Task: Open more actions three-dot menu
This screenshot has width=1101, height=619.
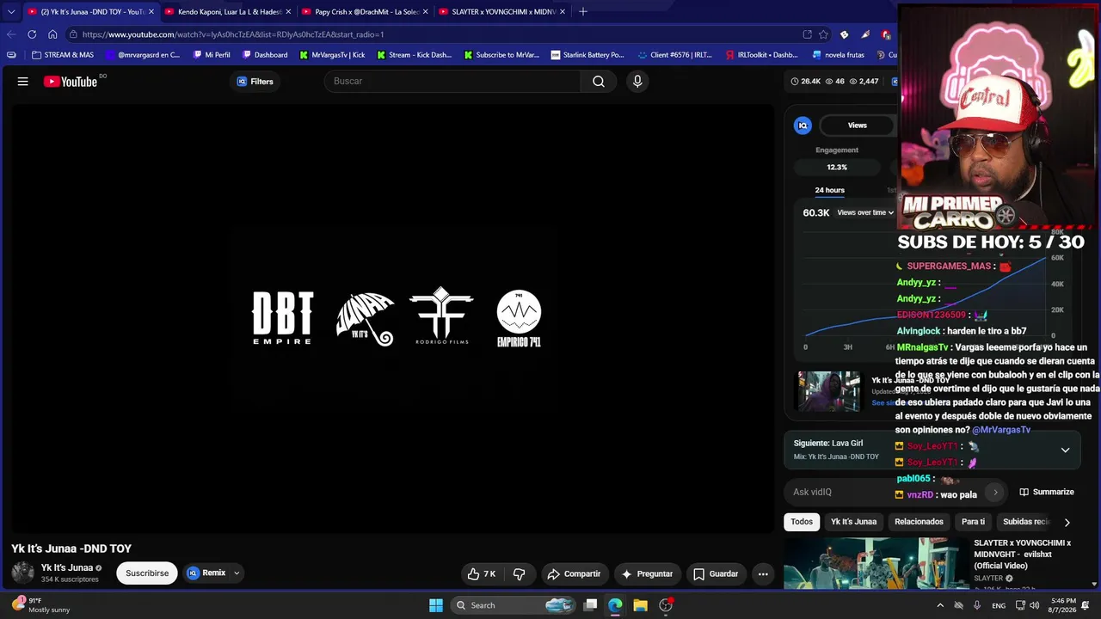Action: click(x=763, y=573)
